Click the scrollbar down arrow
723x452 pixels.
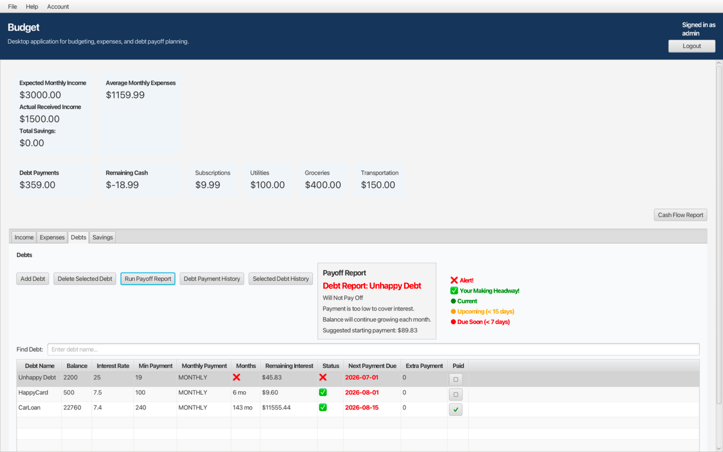click(719, 448)
